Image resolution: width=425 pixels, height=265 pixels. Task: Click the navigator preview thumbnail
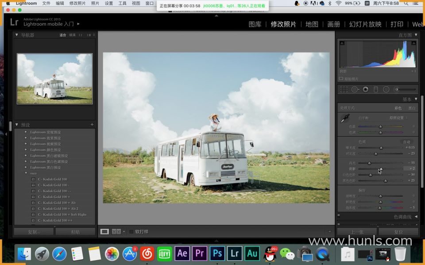click(x=55, y=79)
